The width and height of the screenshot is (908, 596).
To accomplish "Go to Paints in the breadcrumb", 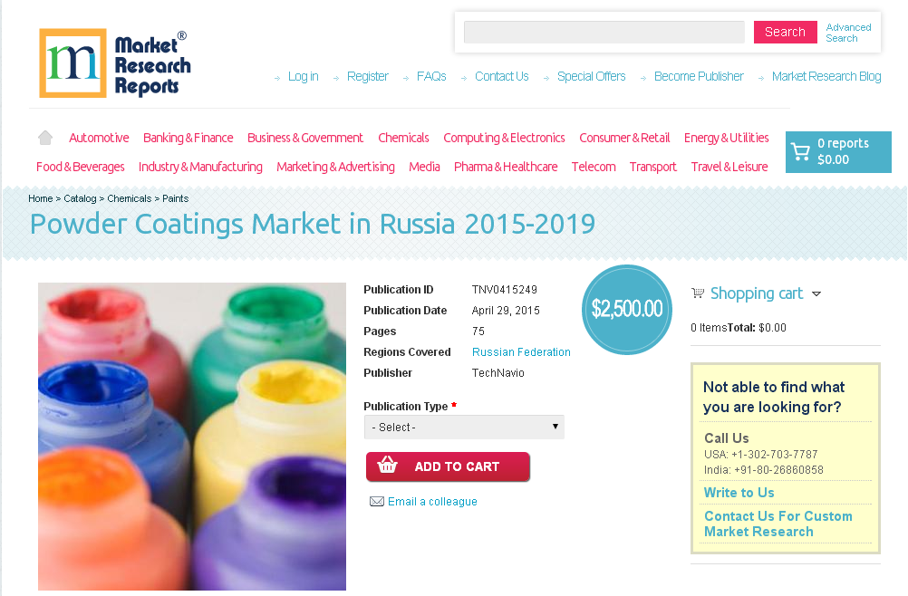I will pyautogui.click(x=175, y=198).
